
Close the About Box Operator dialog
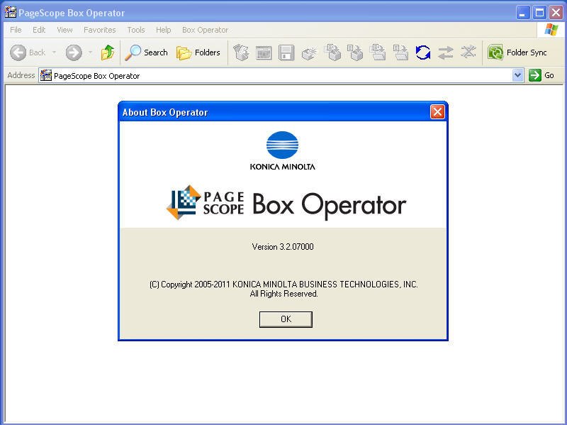[437, 112]
